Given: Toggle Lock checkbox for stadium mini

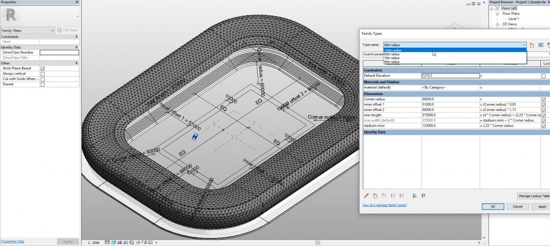Looking at the screenshot, I should [x=544, y=125].
